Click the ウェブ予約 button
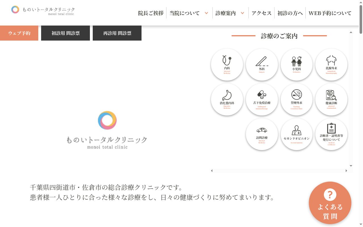This screenshot has height=227, width=363. tap(19, 33)
